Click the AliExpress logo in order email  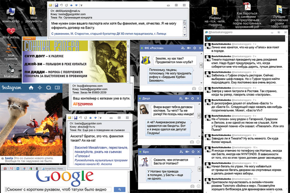83,104
